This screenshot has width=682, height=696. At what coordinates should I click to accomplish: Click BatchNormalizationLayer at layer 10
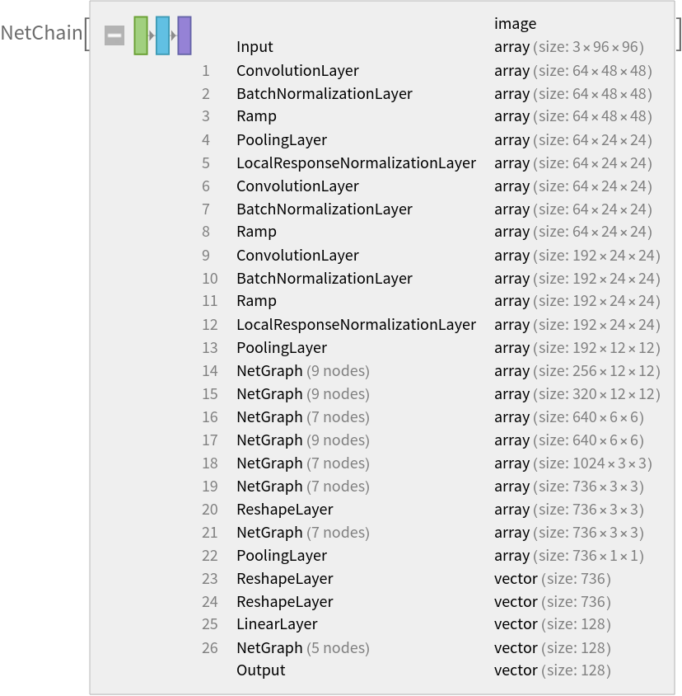324,279
